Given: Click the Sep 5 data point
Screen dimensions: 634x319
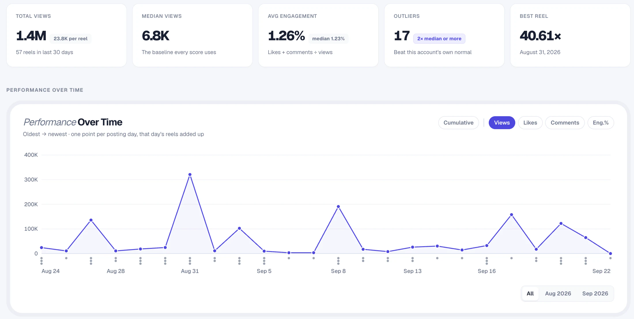Looking at the screenshot, I should coord(264,251).
